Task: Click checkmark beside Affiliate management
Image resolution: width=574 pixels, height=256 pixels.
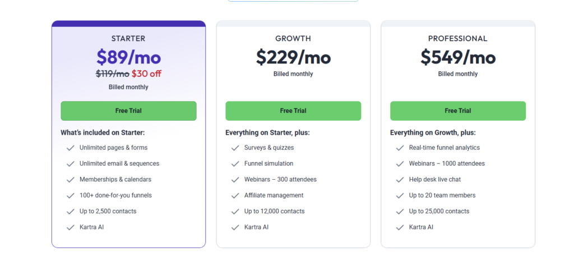Action: (235, 195)
